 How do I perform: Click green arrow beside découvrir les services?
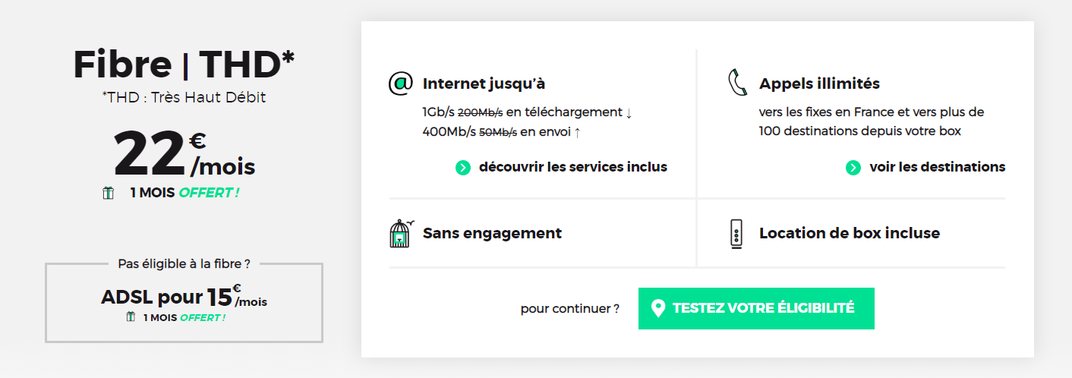tap(462, 168)
